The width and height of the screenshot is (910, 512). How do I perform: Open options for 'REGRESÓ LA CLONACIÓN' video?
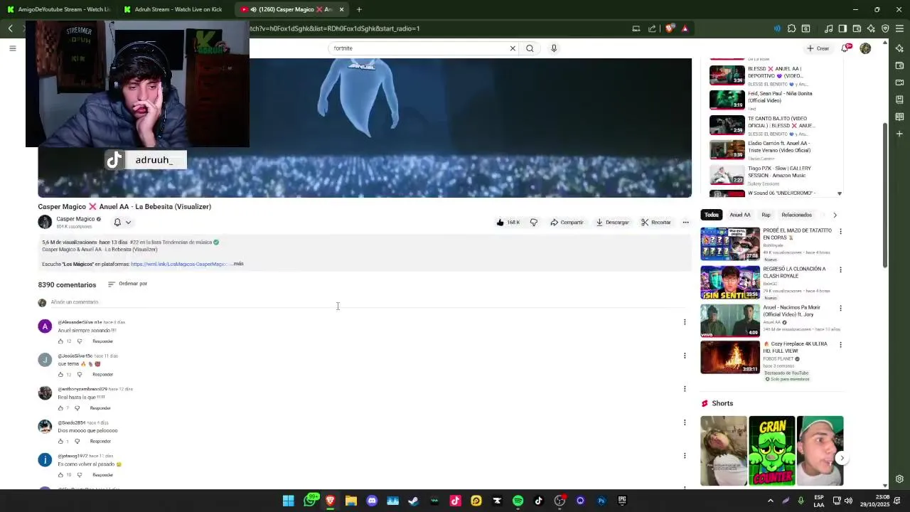(x=840, y=270)
